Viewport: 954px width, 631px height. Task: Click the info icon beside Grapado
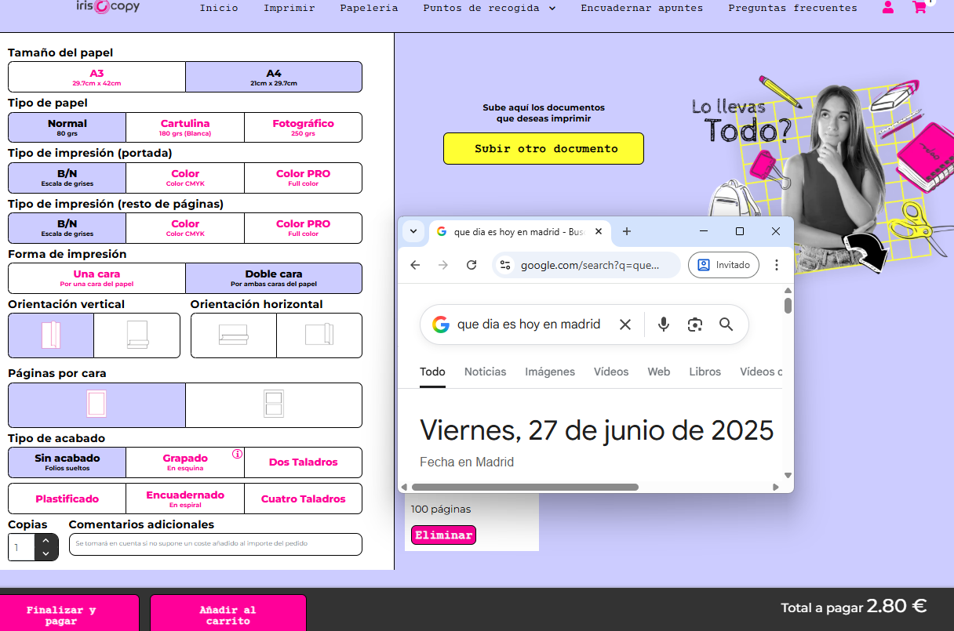point(238,454)
